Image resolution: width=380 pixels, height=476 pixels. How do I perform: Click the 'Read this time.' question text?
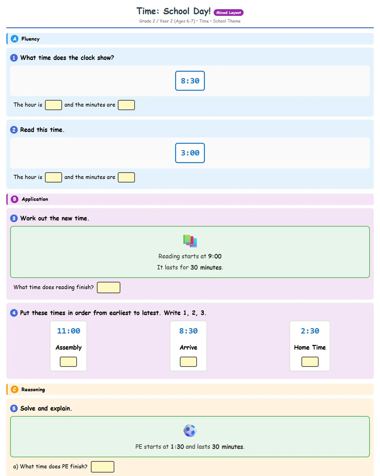point(42,130)
